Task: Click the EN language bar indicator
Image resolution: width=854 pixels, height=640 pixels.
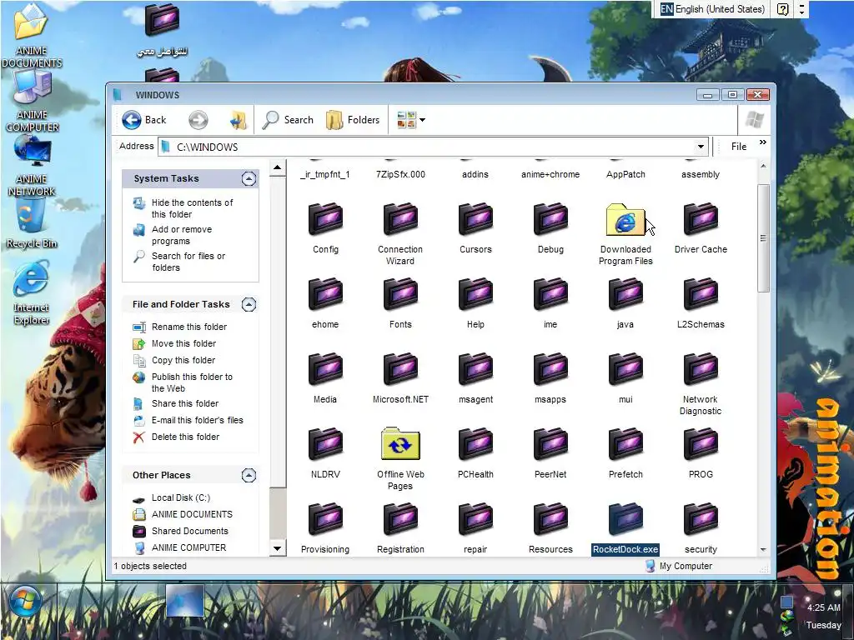Action: point(666,8)
